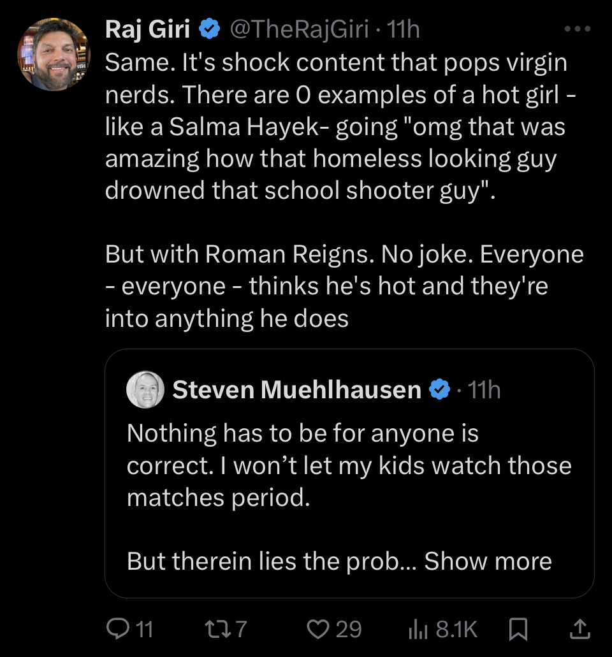612x657 pixels.
Task: Like the tweet with the heart icon
Action: click(317, 630)
